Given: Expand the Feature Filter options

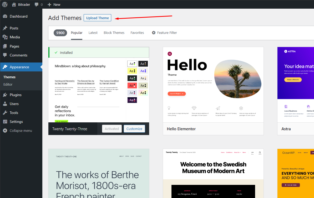Looking at the screenshot, I should tap(164, 33).
